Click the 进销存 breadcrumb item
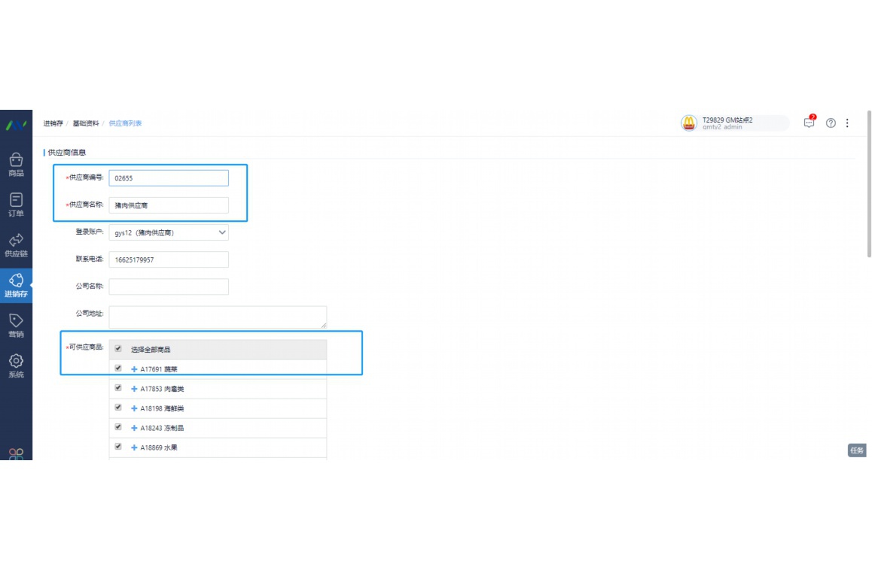The height and width of the screenshot is (570, 872). [53, 123]
